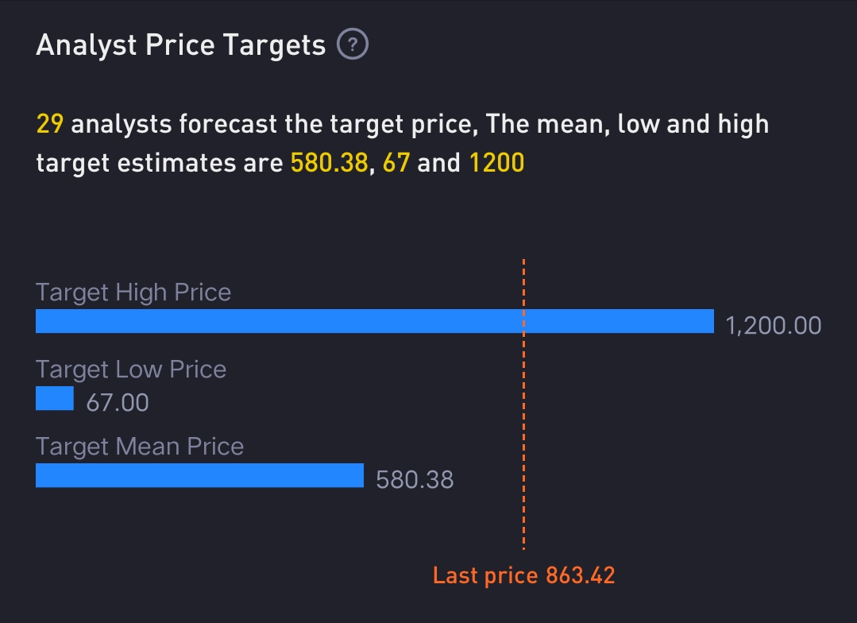Click the yellow 580.38 in the summary sentence
The width and height of the screenshot is (857, 623).
pyautogui.click(x=329, y=163)
